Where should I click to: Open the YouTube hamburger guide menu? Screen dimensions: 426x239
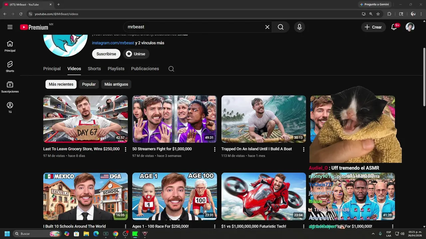10,27
